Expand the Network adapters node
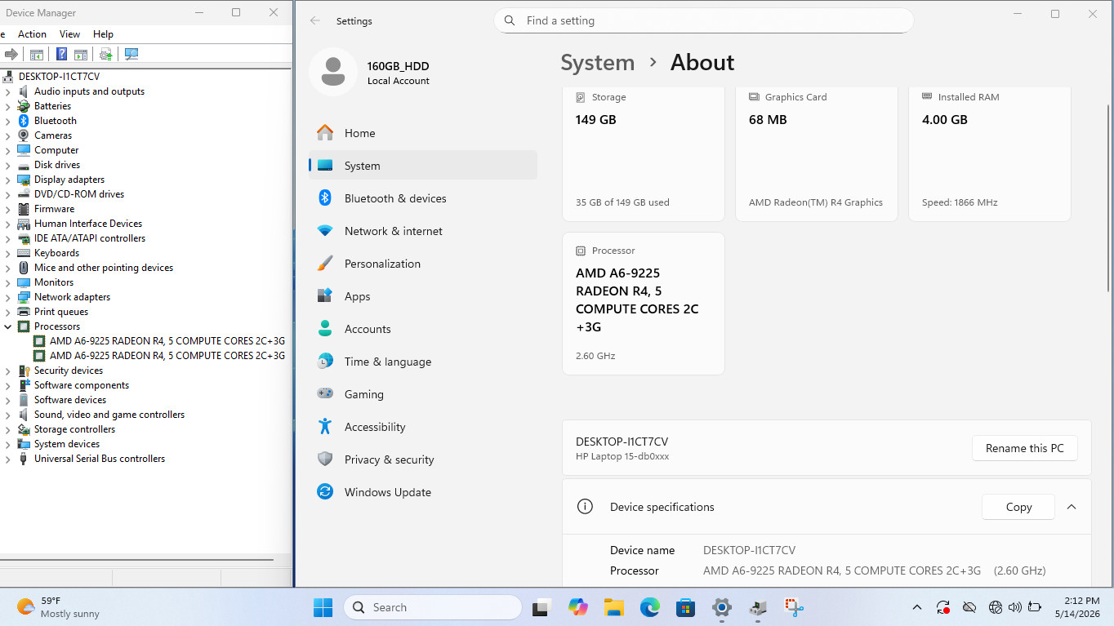This screenshot has height=626, width=1114. coord(8,297)
